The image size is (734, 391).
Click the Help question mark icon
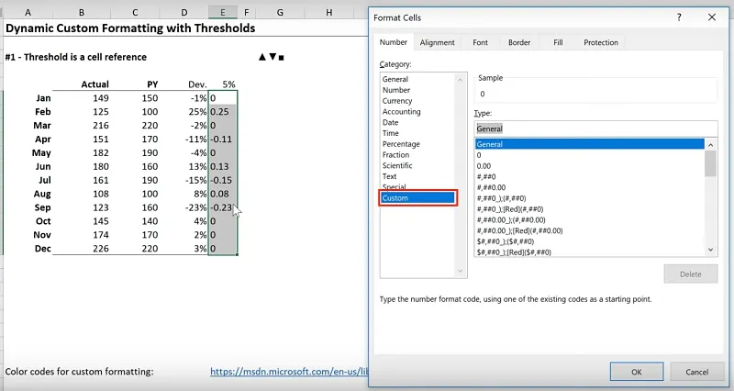pos(678,17)
